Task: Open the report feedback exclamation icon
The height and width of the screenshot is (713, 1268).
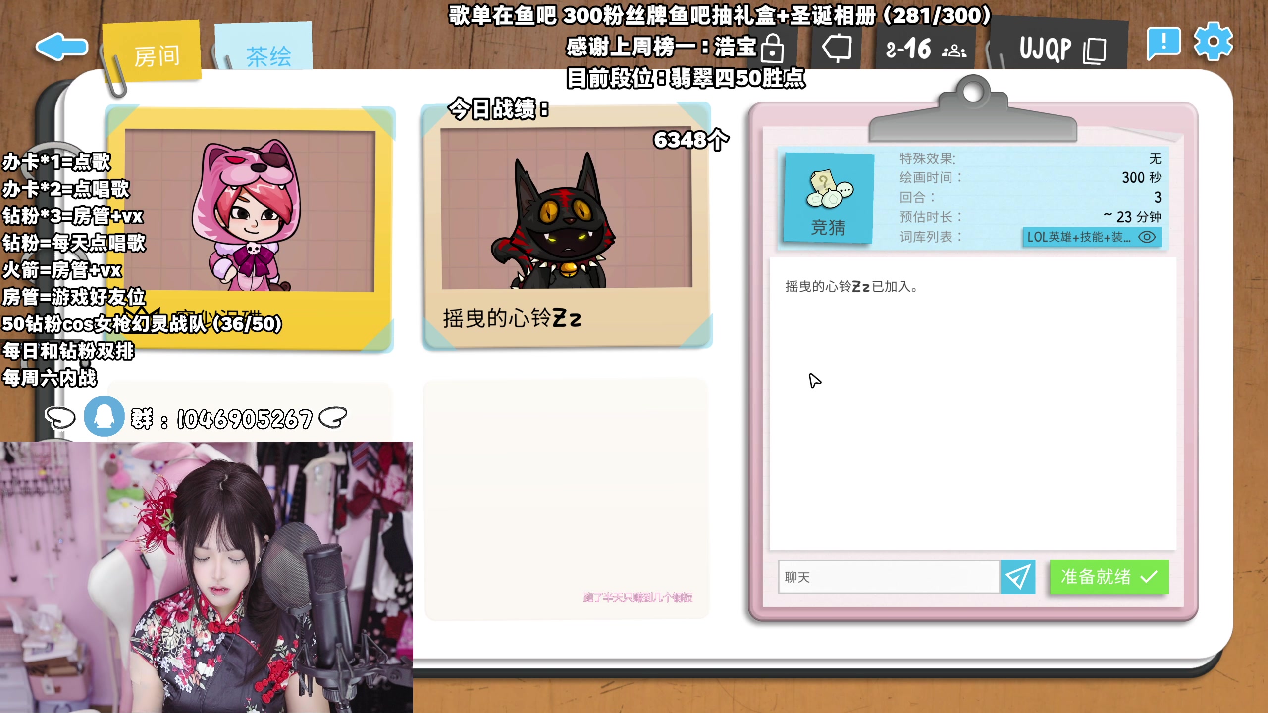Action: click(1163, 44)
